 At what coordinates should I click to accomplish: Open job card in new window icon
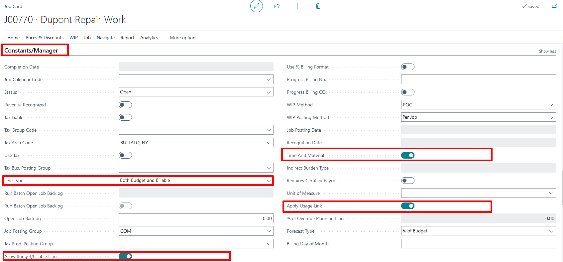click(x=554, y=6)
